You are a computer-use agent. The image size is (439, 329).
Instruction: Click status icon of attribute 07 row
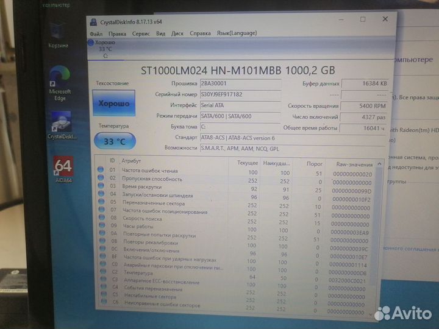point(102,209)
